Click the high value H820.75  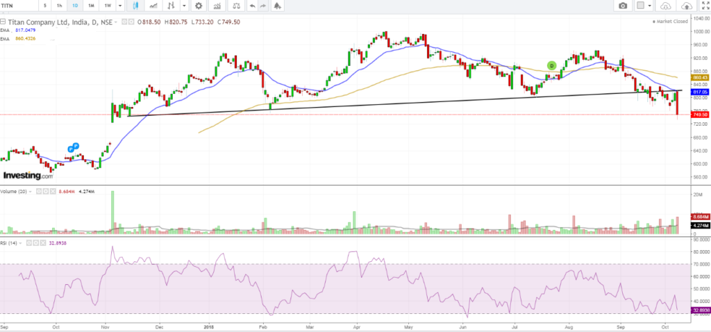[x=176, y=22]
